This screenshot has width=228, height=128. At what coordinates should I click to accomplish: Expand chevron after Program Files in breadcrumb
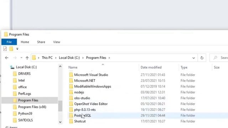[x=109, y=58]
